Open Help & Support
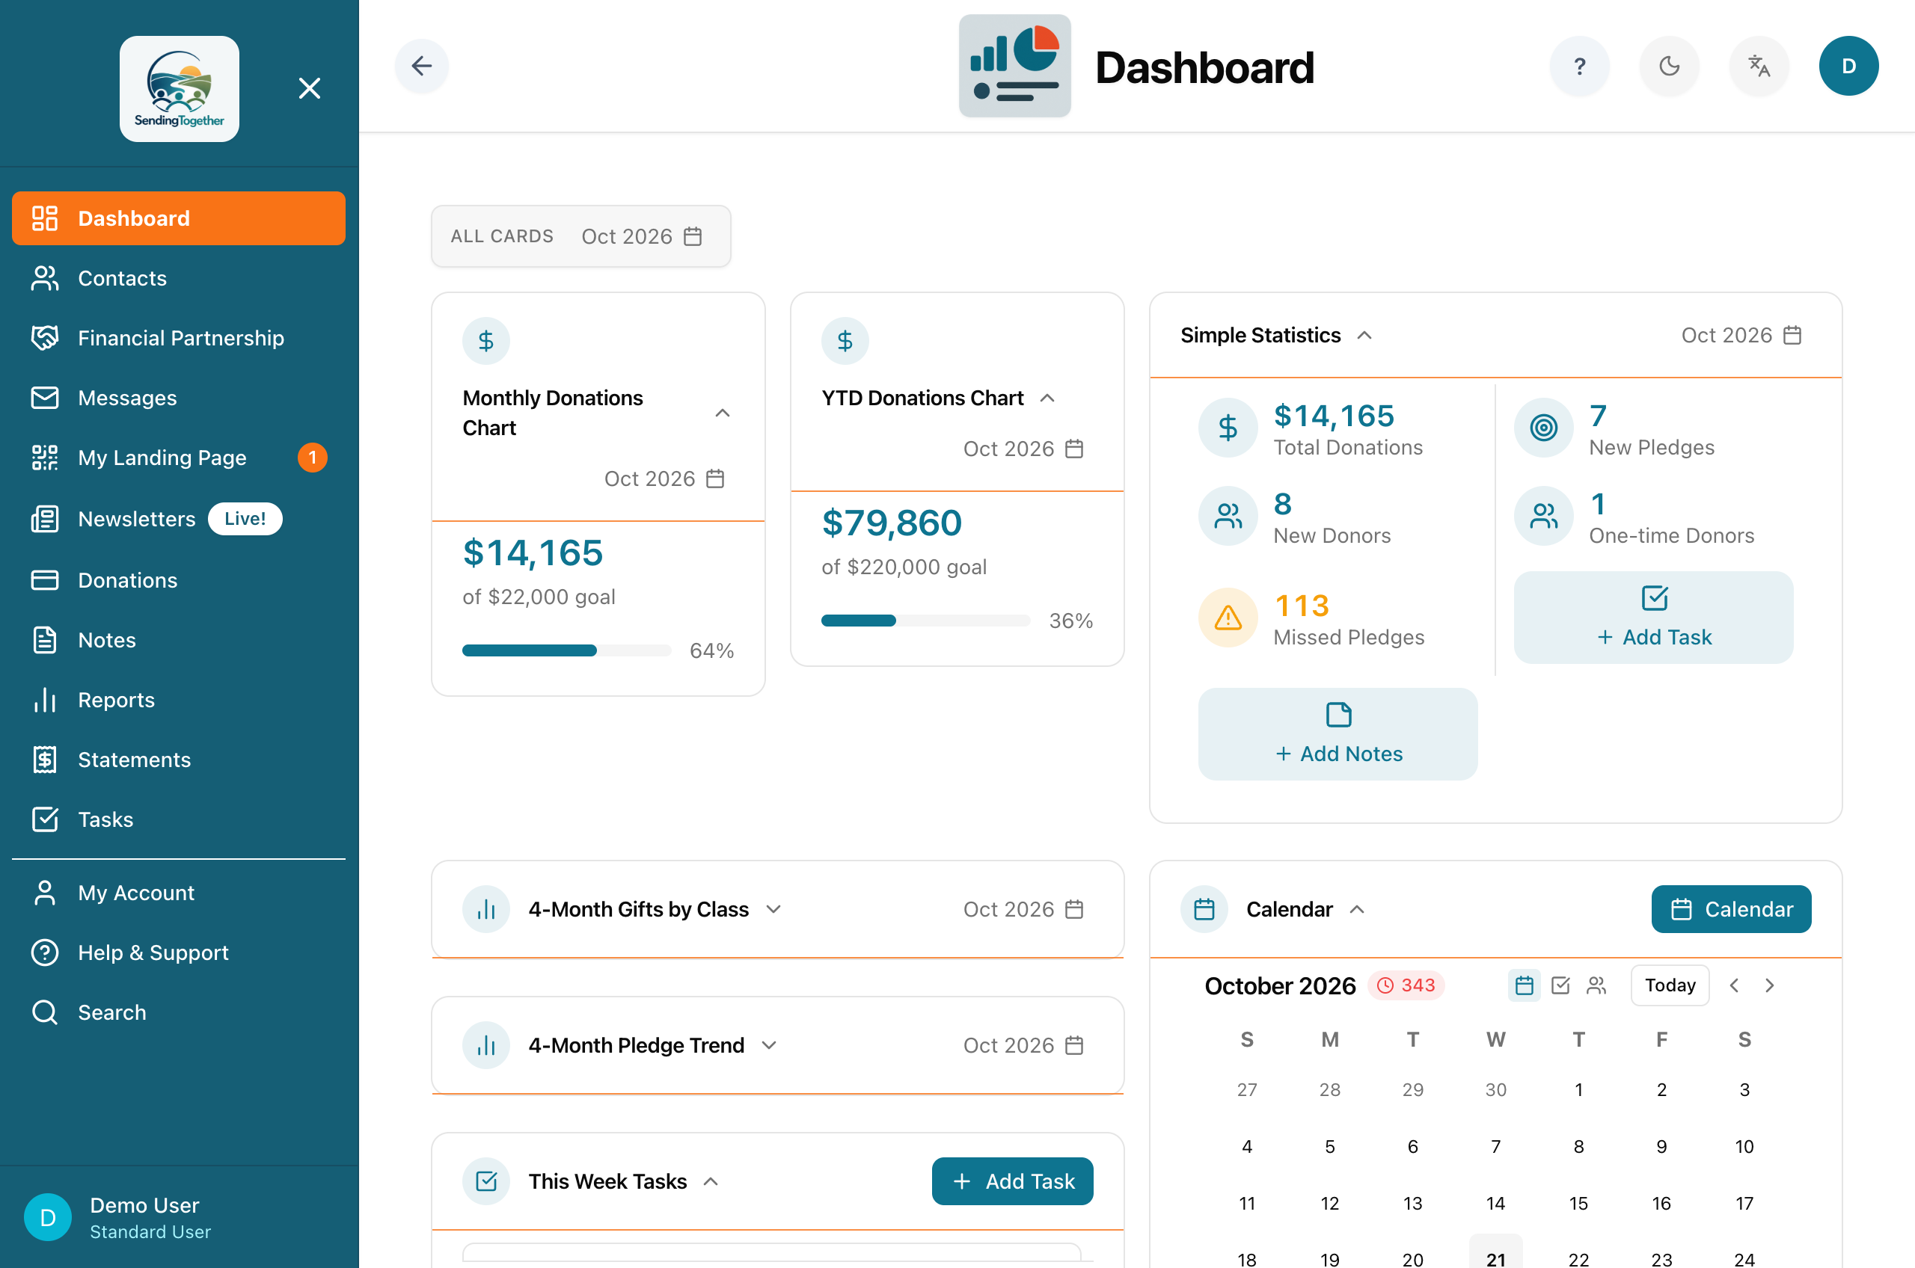The image size is (1915, 1268). pos(179,952)
